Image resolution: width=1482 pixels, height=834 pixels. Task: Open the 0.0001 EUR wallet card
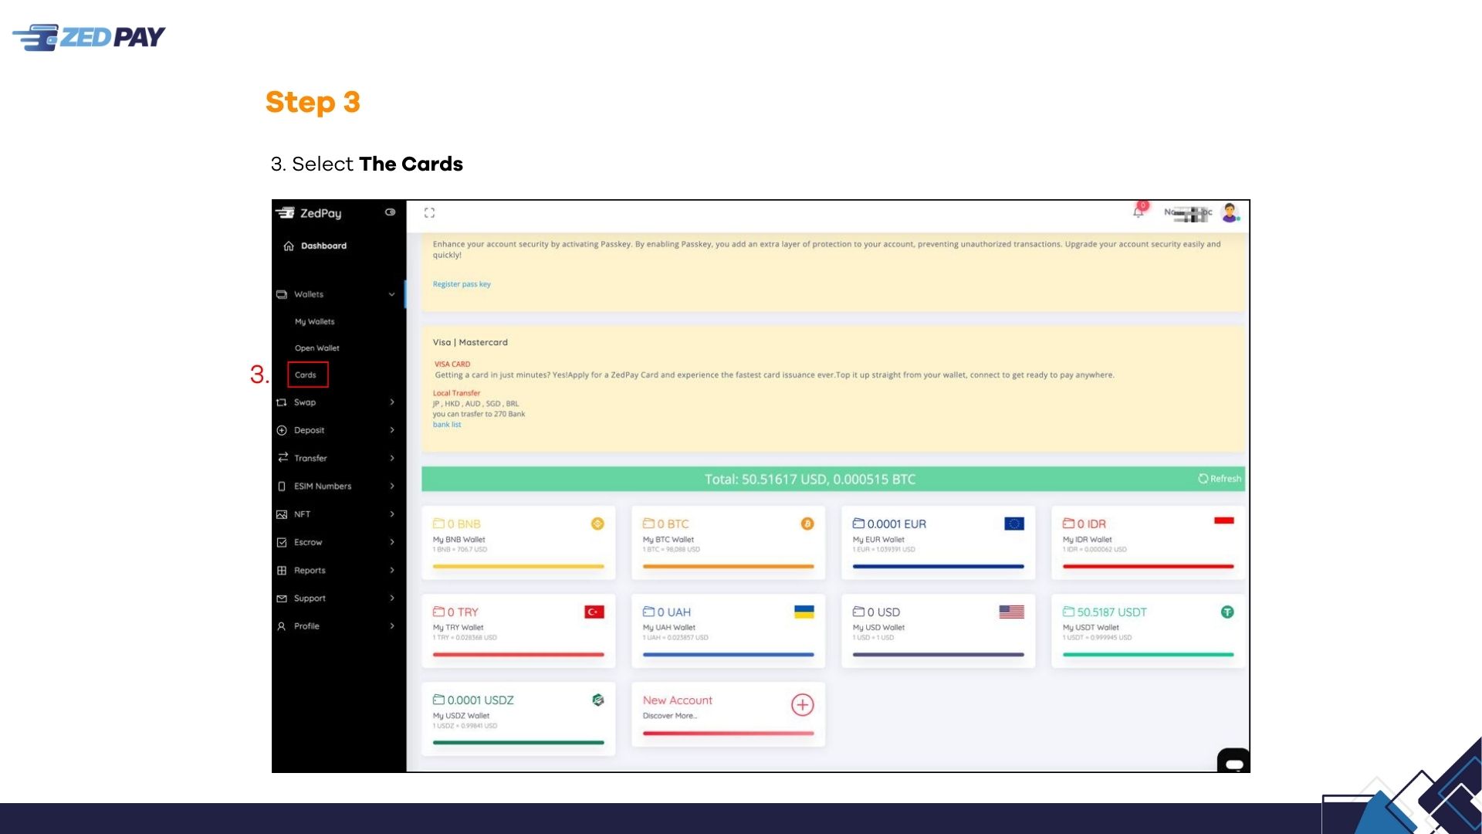coord(939,543)
